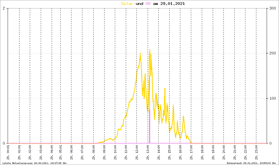Click the left axis label '2'
The image size is (279, 165).
pos(4,8)
